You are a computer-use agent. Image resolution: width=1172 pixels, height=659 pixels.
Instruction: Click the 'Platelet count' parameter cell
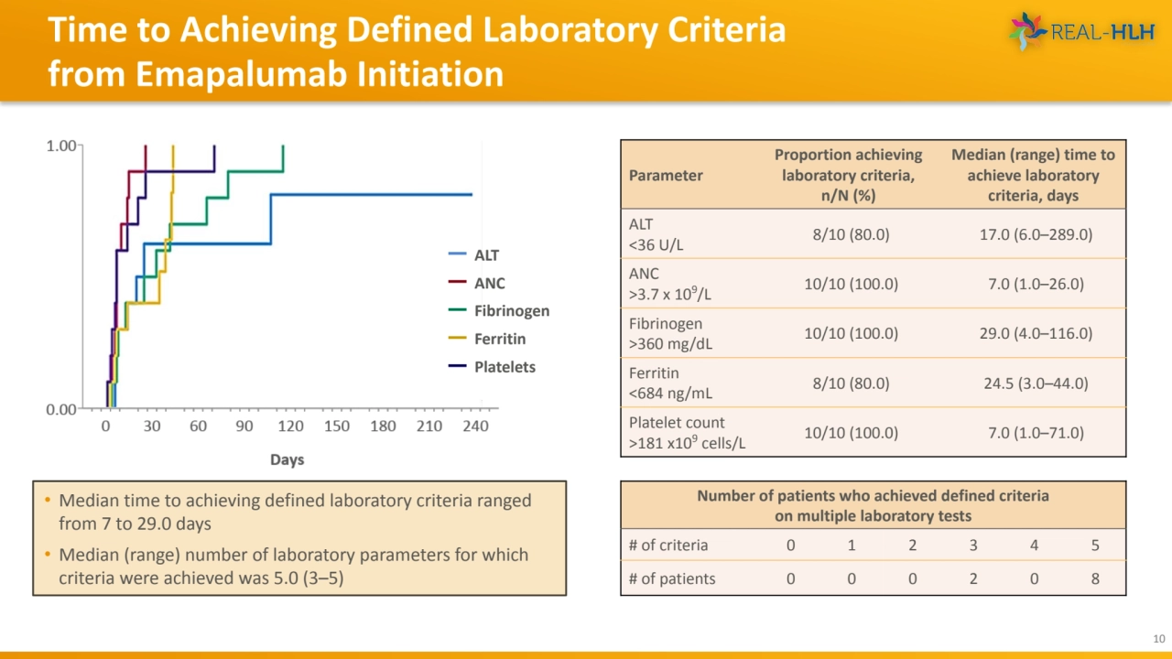point(688,433)
